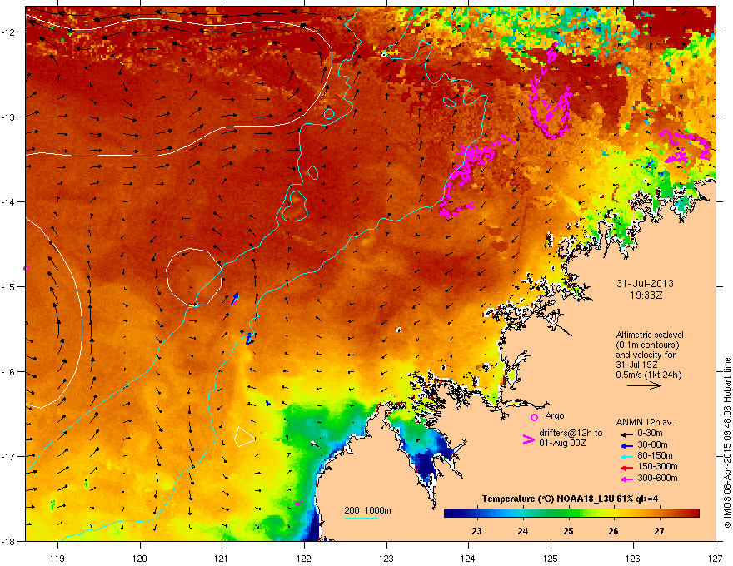
Task: Click the longitude axis label 126
Action: pos(633,558)
